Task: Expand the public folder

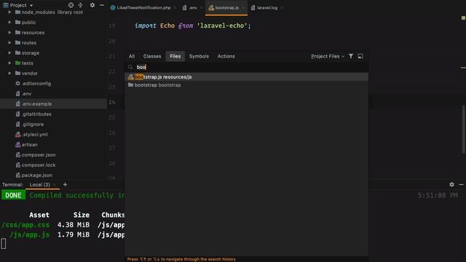Action: (9, 23)
